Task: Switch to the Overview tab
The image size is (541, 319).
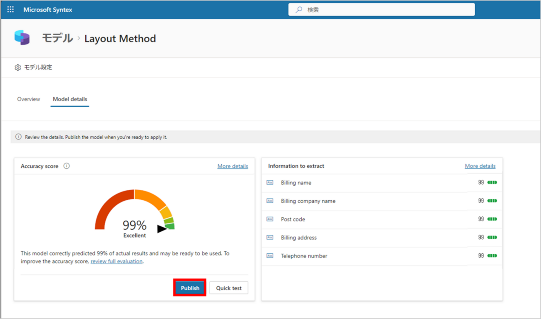Action: click(29, 99)
